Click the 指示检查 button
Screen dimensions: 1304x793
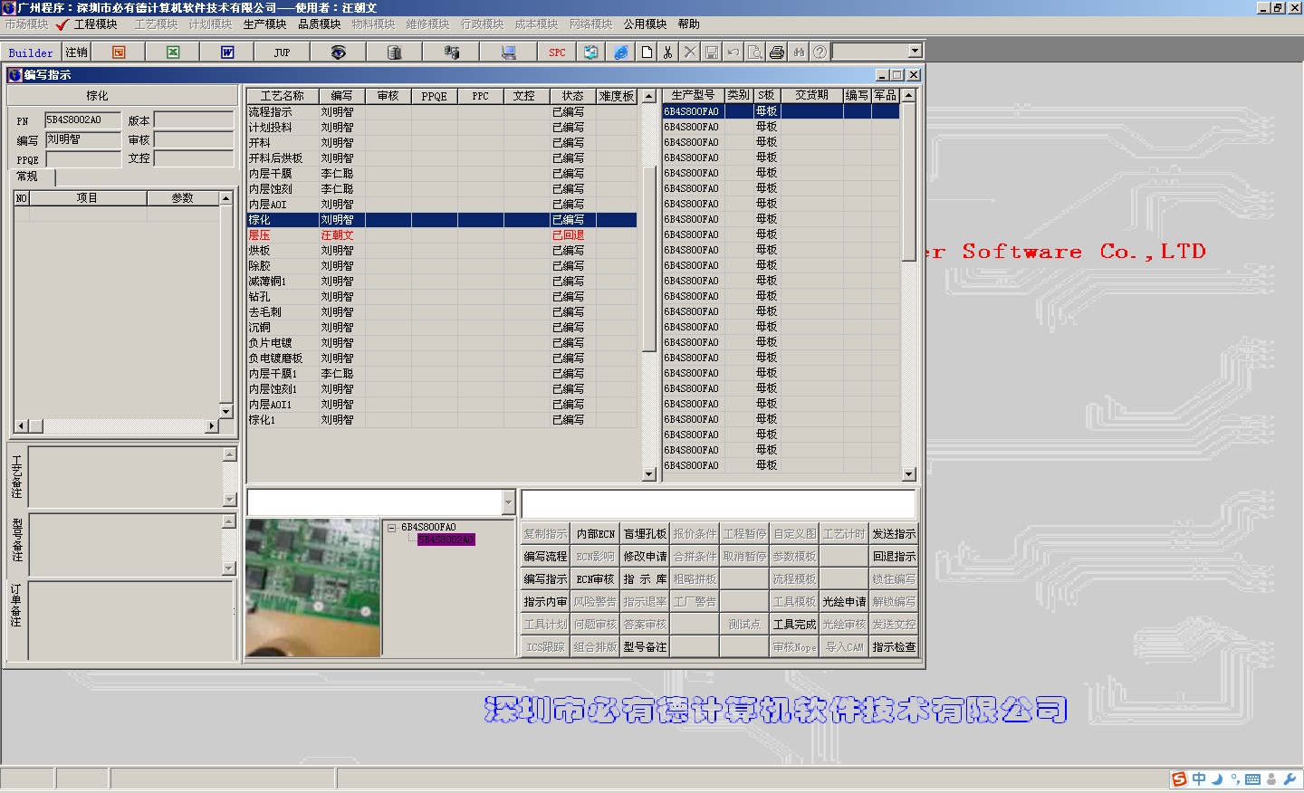point(894,647)
